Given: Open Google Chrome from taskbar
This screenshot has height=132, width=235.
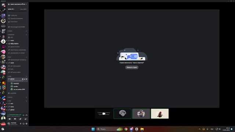Looking at the screenshot, I should tap(126, 129).
